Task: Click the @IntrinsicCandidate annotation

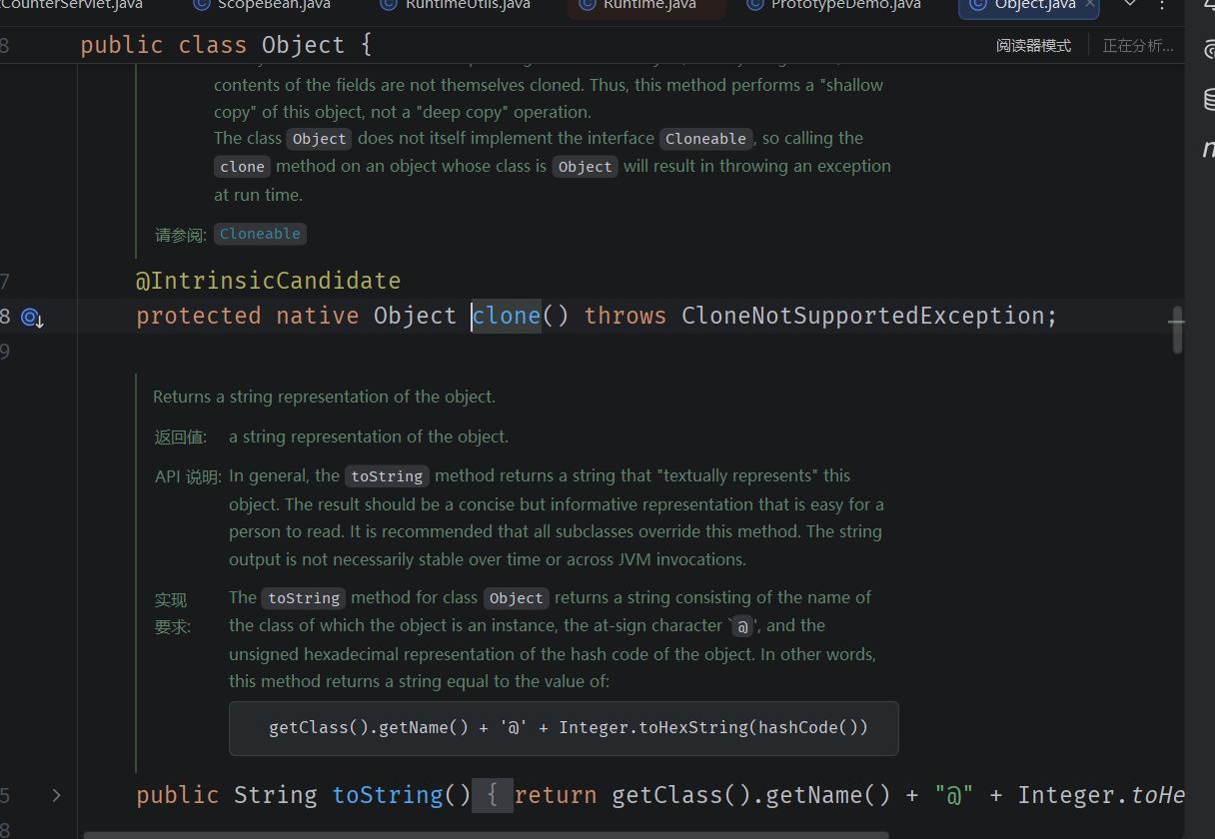Action: click(268, 281)
